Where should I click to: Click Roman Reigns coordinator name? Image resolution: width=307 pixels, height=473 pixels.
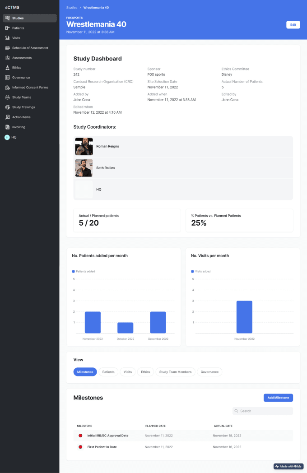107,146
